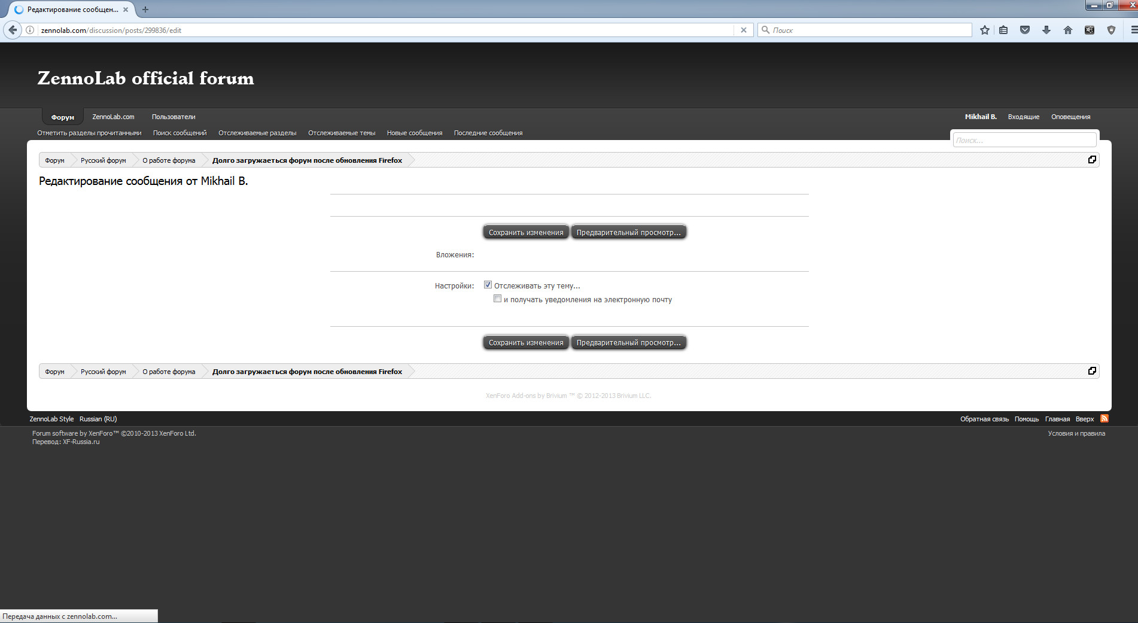Click the extension icon beside the home button
Image resolution: width=1138 pixels, height=623 pixels.
(1090, 30)
